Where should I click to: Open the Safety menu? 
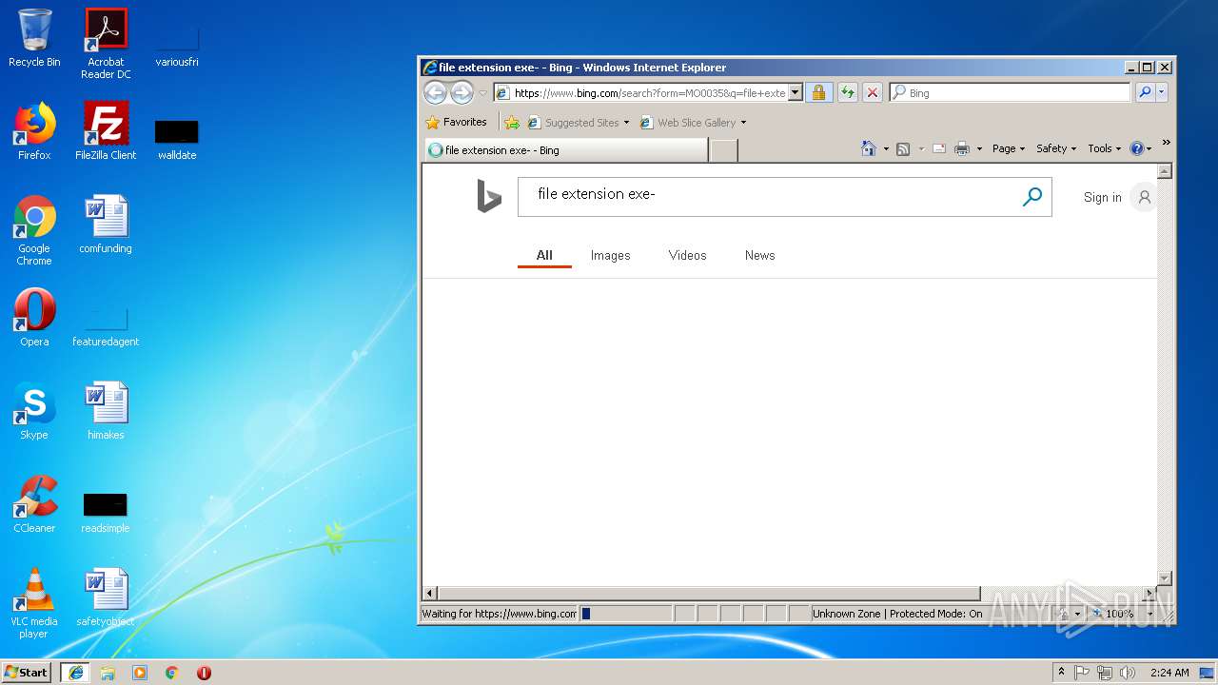click(1056, 148)
